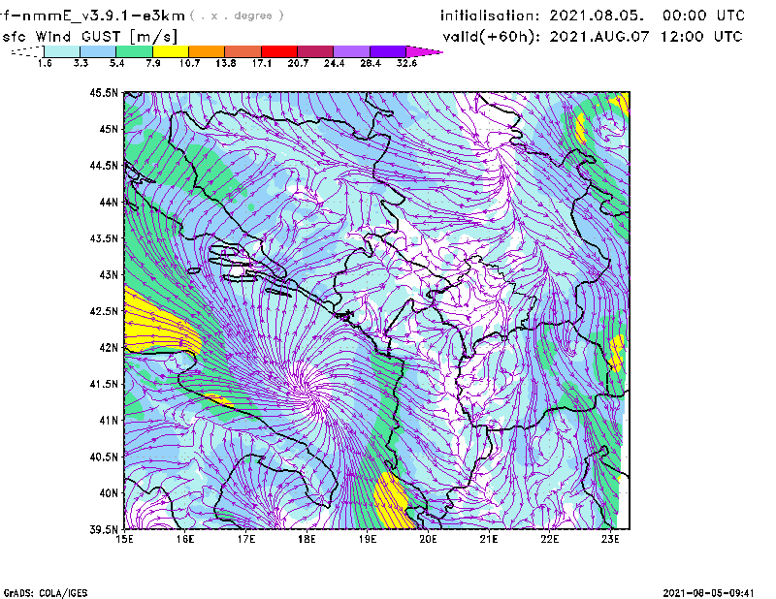Click the legend value 1.6
Image resolution: width=776 pixels, height=599 pixels.
click(45, 63)
